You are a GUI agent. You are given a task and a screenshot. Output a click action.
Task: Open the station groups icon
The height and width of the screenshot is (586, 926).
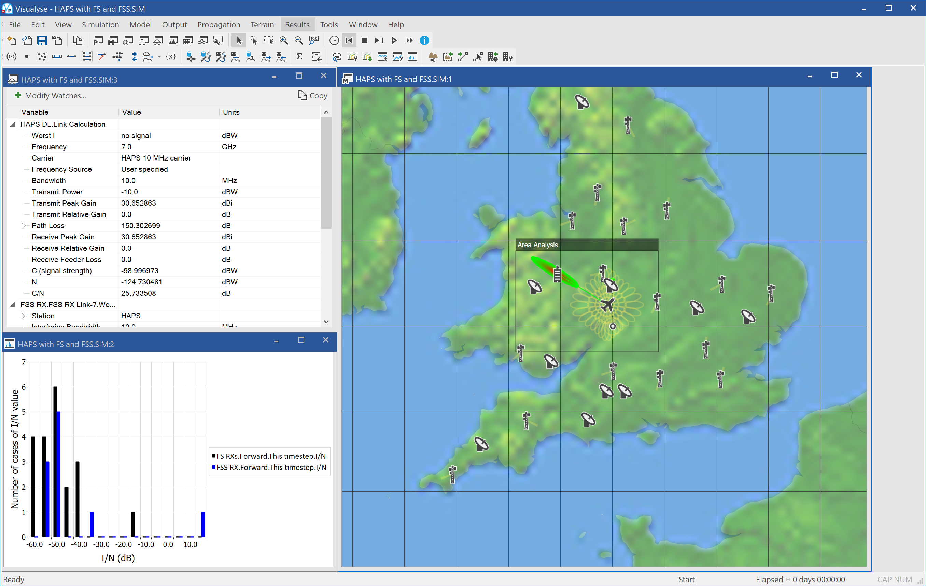pos(42,57)
